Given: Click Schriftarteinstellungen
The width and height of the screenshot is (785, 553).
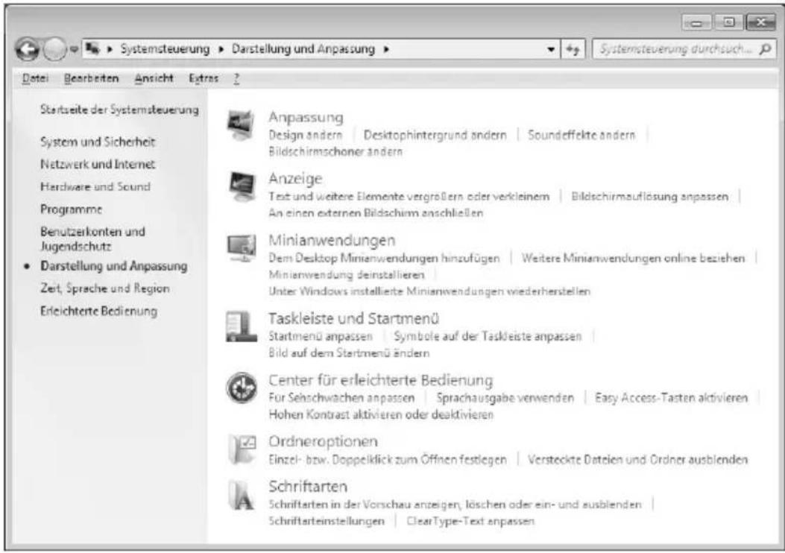Looking at the screenshot, I should point(327,521).
